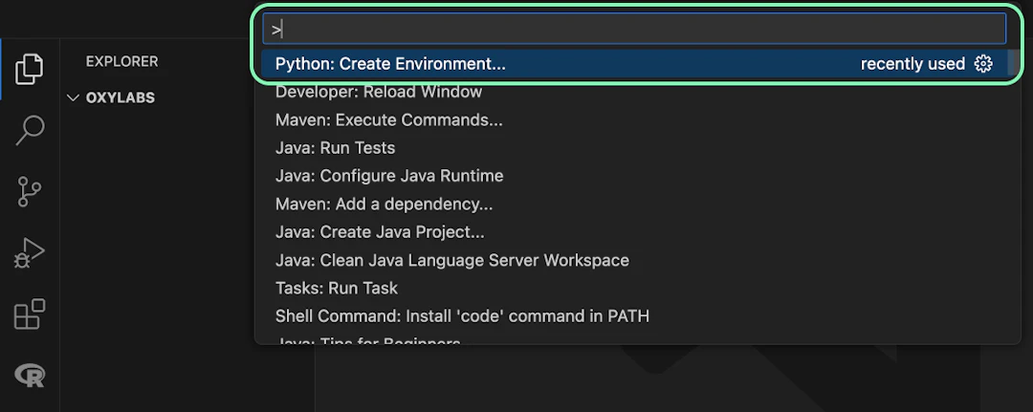Configure keybinding gear for Python: Create Environment

(983, 64)
